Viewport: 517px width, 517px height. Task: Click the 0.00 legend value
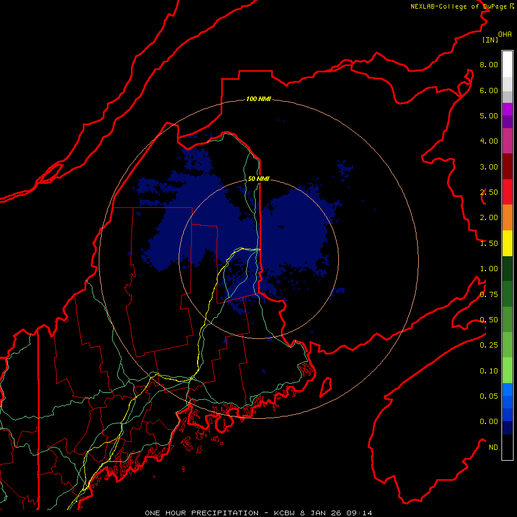[x=489, y=422]
